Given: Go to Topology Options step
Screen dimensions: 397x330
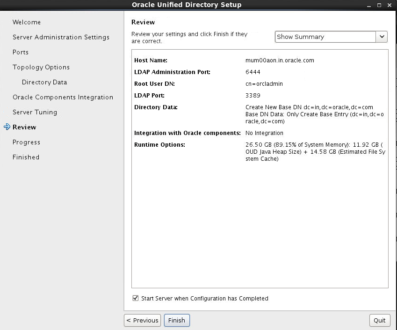Looking at the screenshot, I should (x=41, y=67).
